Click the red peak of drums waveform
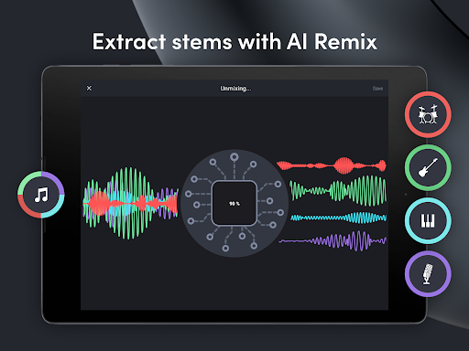The height and width of the screenshot is (351, 469). [344, 165]
